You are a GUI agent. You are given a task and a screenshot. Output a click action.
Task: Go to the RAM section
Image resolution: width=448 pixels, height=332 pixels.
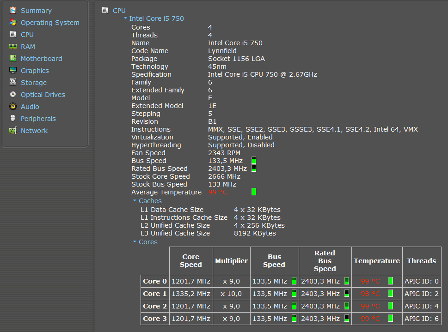tap(28, 47)
